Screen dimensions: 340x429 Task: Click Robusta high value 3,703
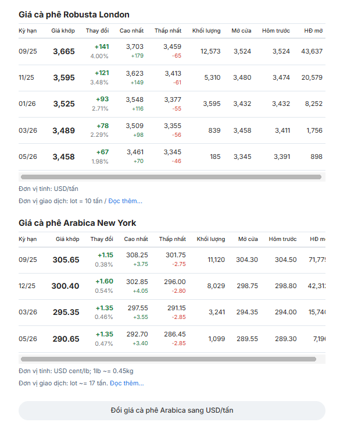pyautogui.click(x=135, y=47)
